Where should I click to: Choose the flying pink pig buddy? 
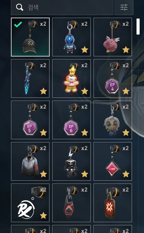click(x=113, y=37)
